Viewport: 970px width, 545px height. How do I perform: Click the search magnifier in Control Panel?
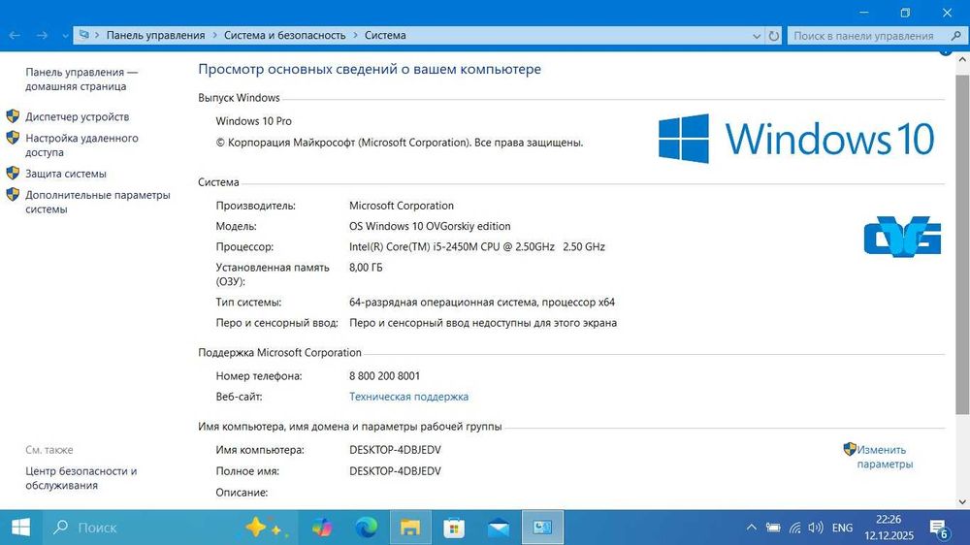[955, 36]
